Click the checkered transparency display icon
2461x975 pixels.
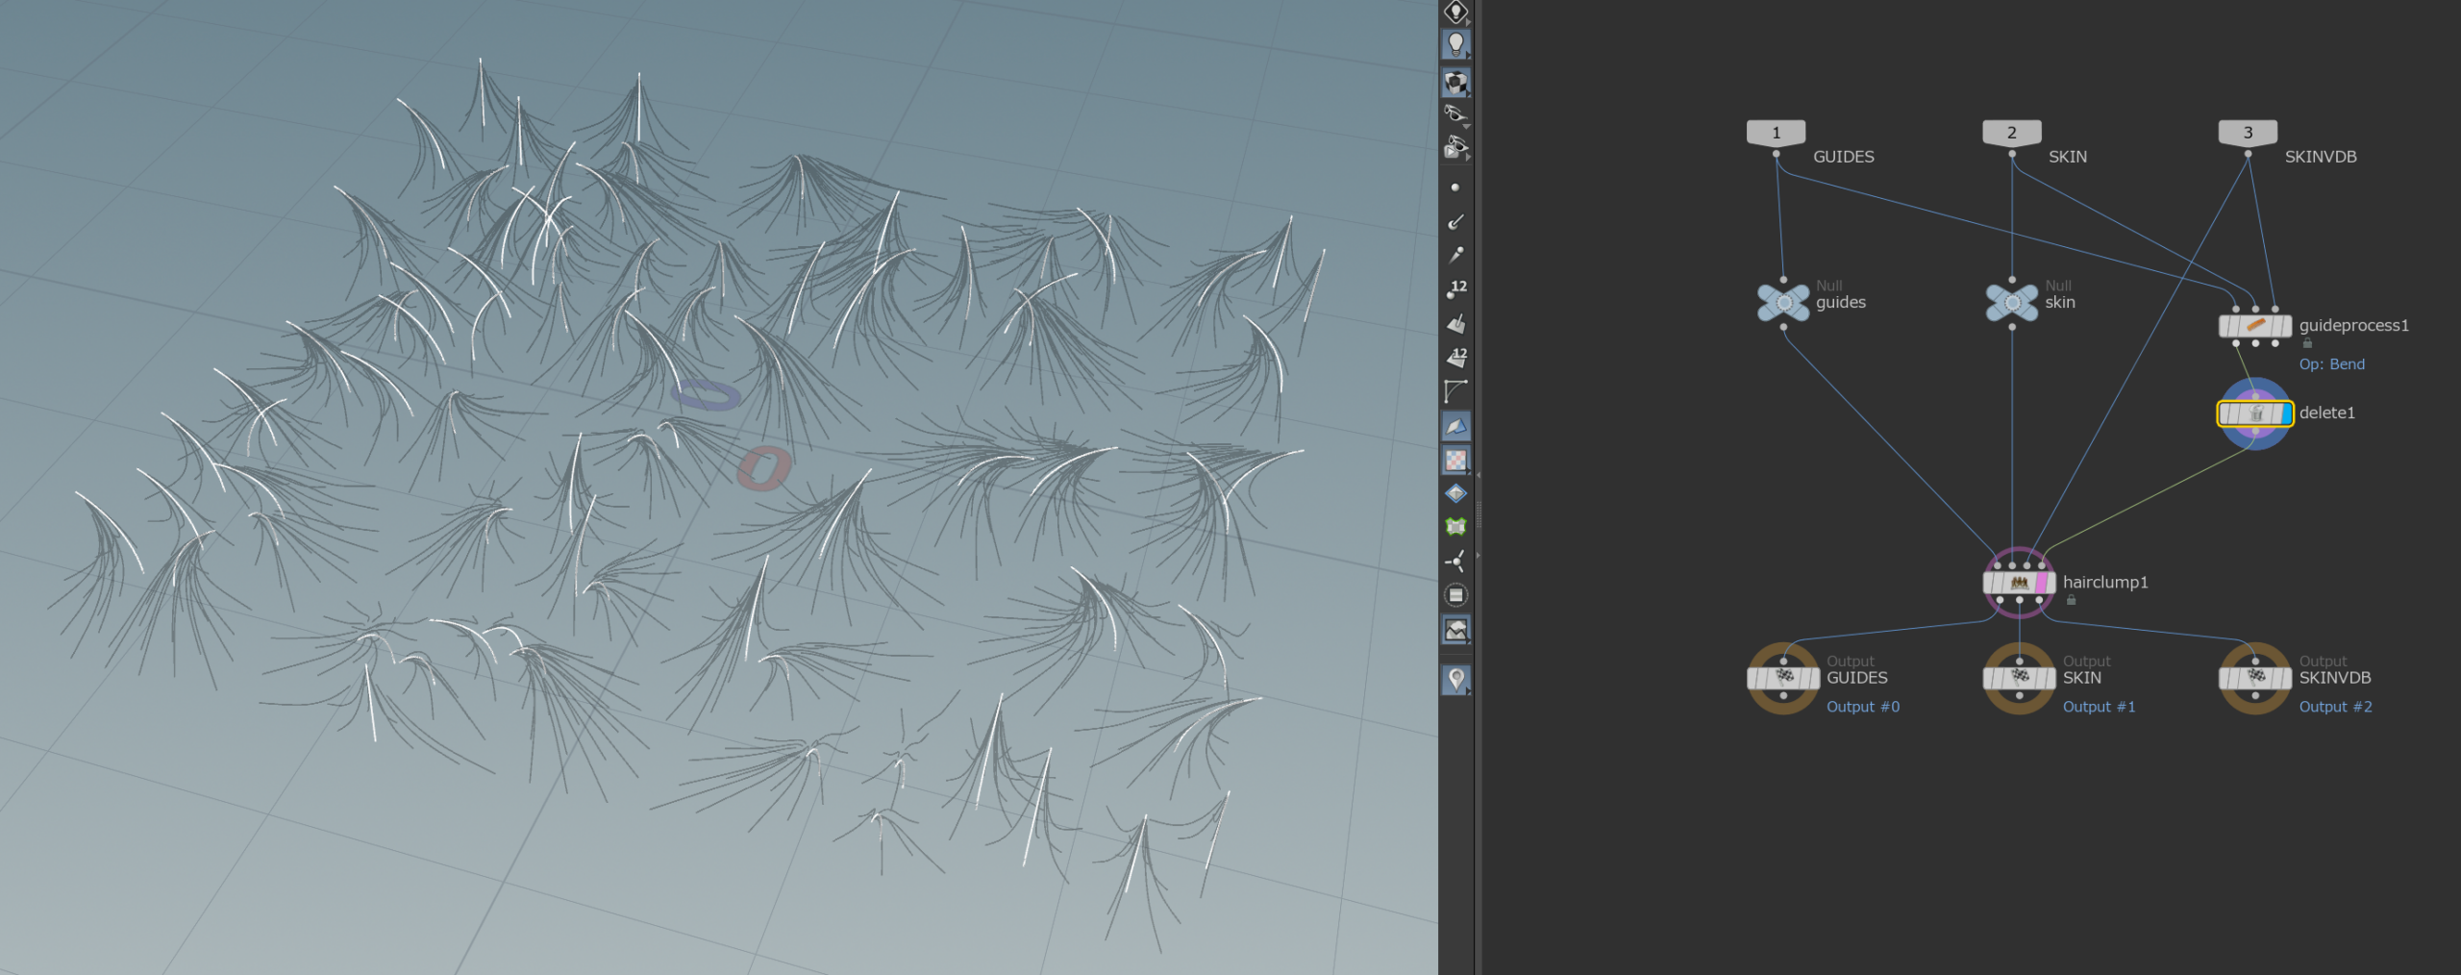[x=1455, y=461]
